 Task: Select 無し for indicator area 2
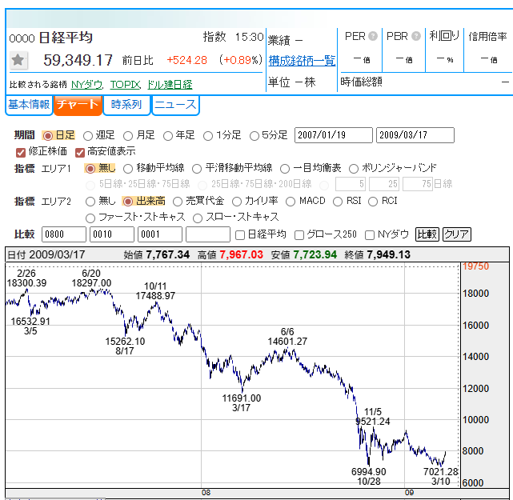click(90, 202)
